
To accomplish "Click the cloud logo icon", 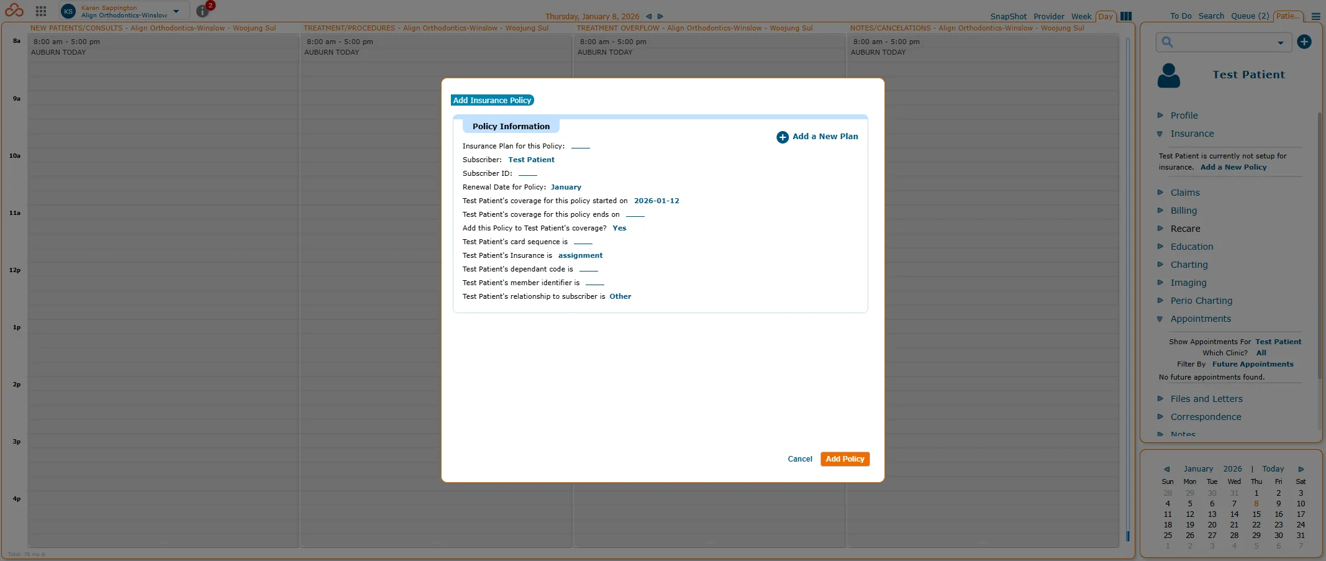I will (x=14, y=10).
